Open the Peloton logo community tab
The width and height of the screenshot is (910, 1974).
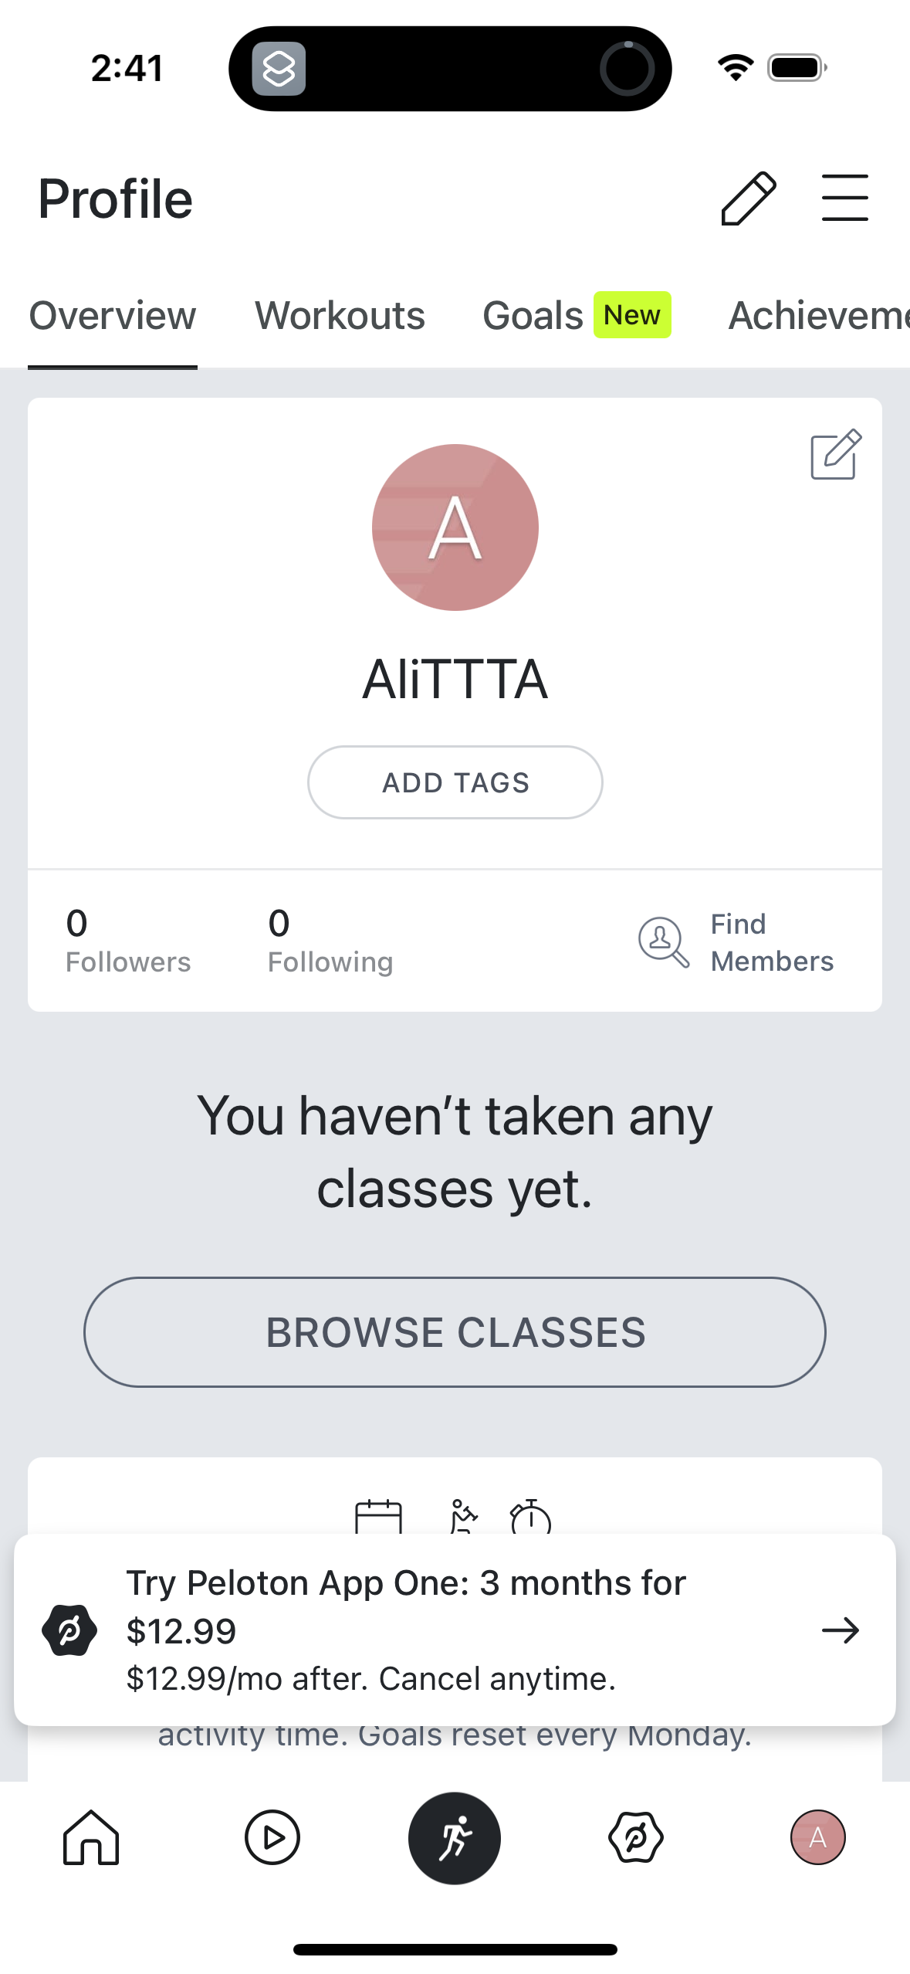pos(636,1837)
